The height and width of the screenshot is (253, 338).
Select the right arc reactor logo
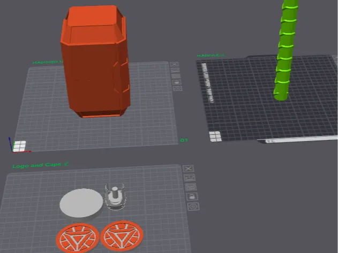pos(122,236)
